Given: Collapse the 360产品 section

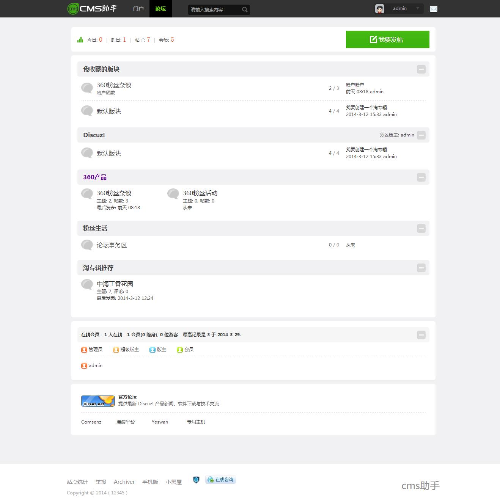Looking at the screenshot, I should (x=421, y=177).
